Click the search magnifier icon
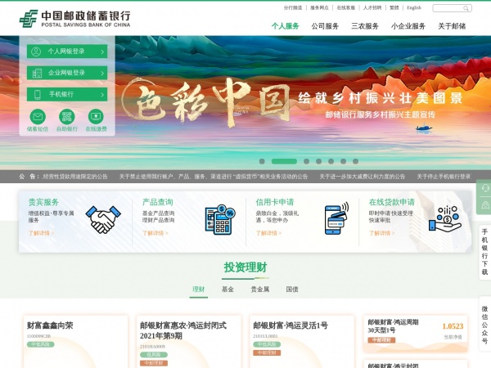 (466, 8)
